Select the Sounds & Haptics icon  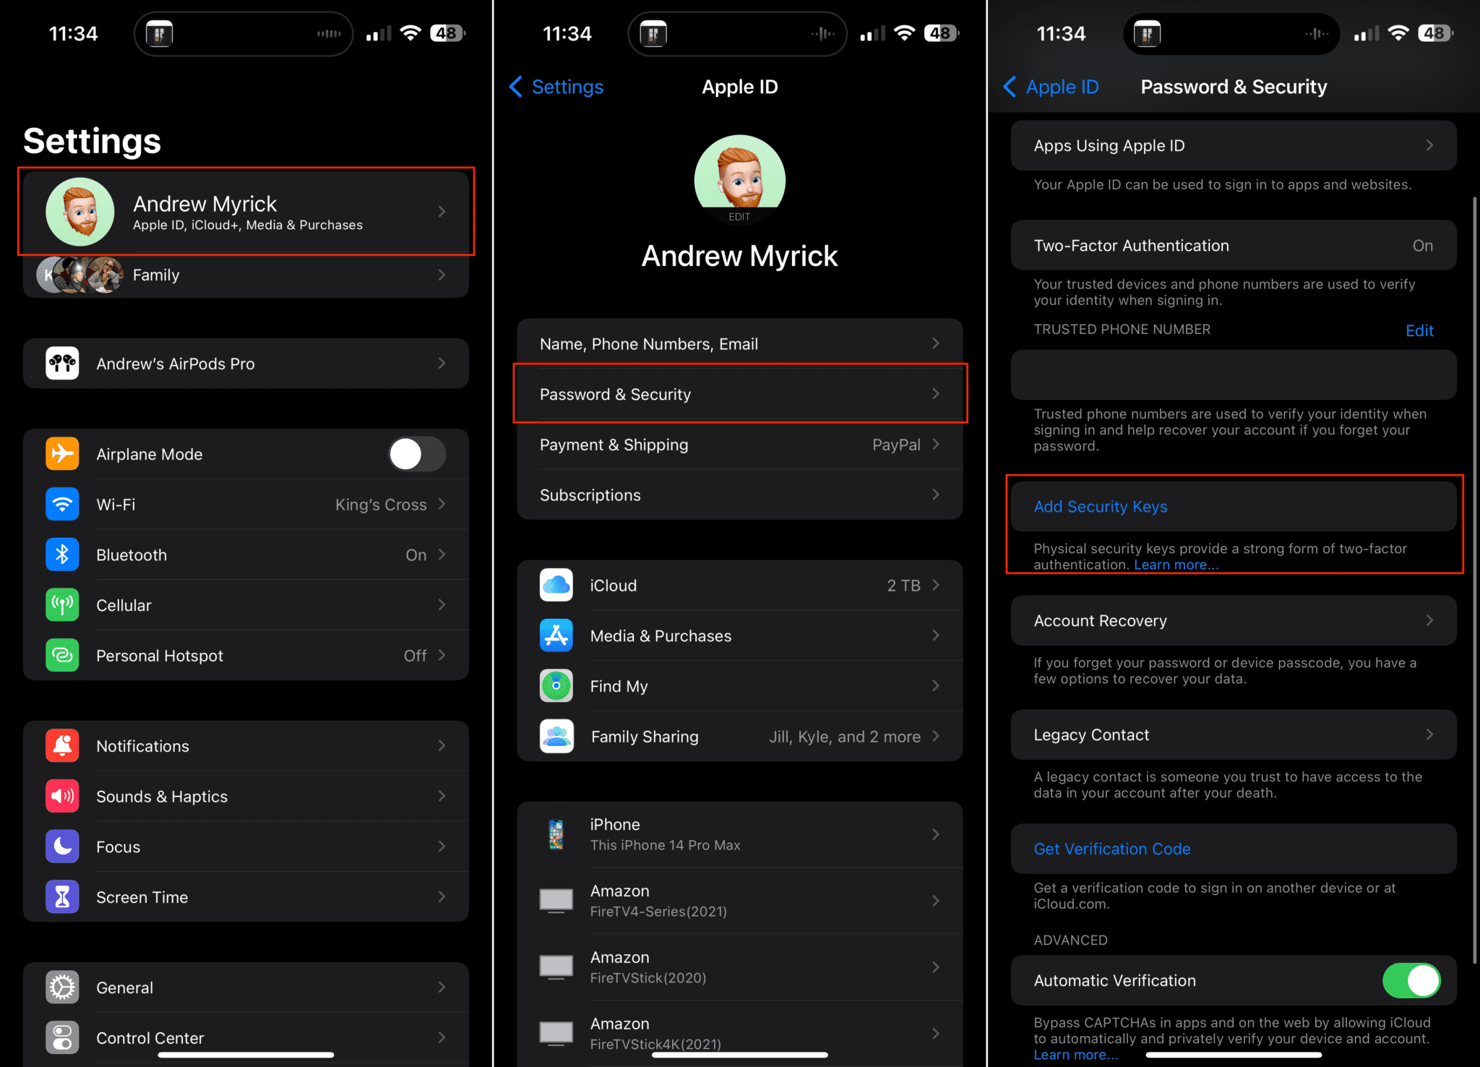coord(62,796)
